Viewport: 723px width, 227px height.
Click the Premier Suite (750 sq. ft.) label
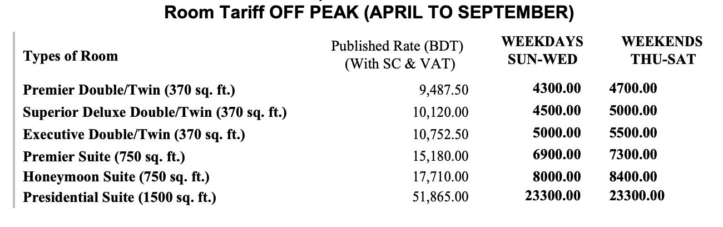(104, 157)
